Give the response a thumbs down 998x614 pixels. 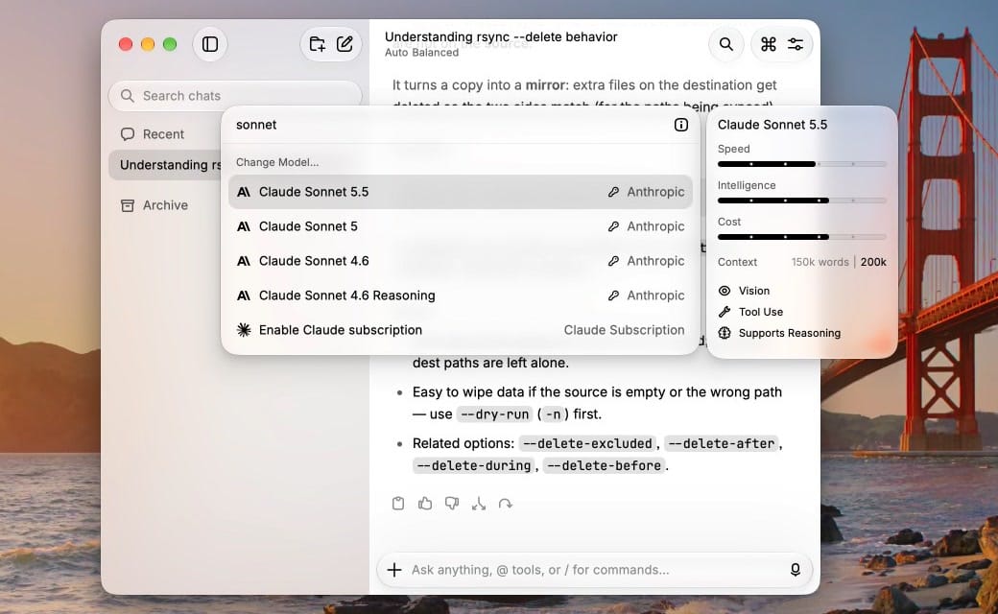pyautogui.click(x=452, y=504)
